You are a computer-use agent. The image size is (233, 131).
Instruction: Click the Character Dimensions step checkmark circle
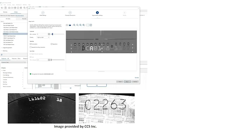70,13
